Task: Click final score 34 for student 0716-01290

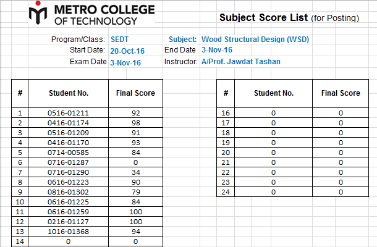Action: click(135, 172)
